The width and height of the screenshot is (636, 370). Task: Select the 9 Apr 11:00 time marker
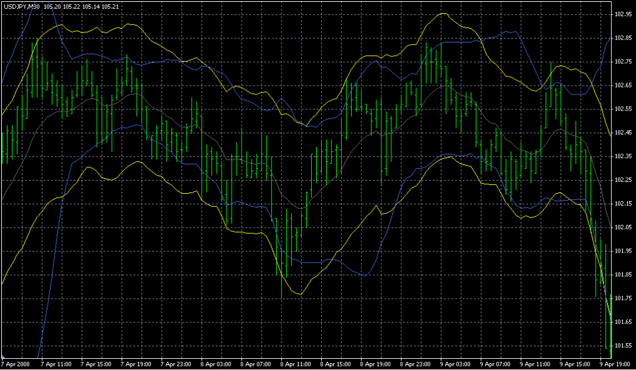click(x=535, y=364)
